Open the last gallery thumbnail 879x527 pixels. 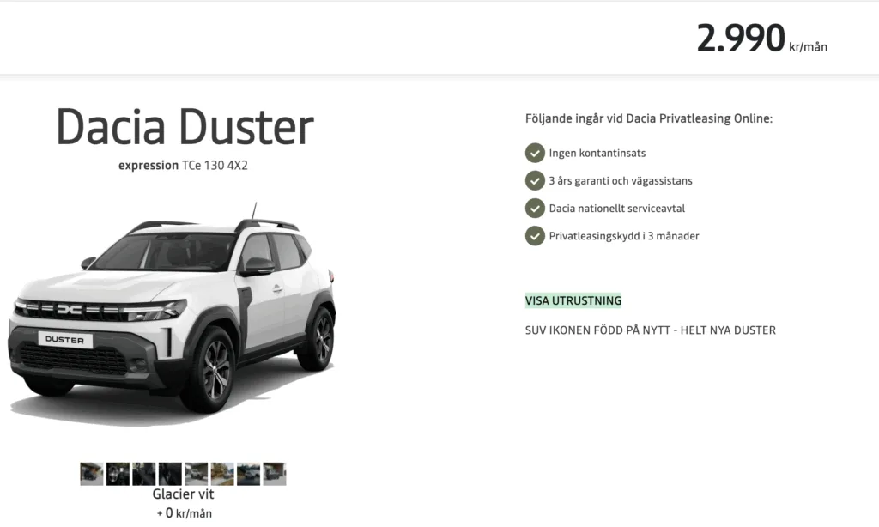pyautogui.click(x=275, y=474)
